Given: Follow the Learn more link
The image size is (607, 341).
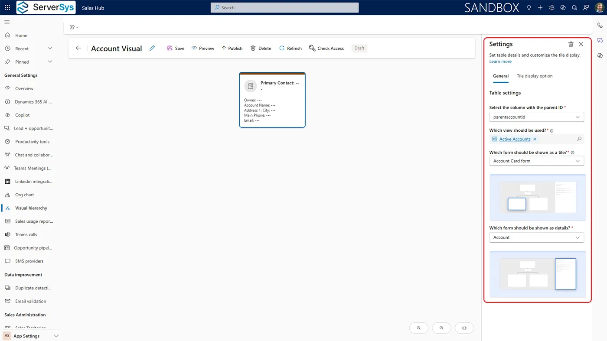Looking at the screenshot, I should pos(500,62).
